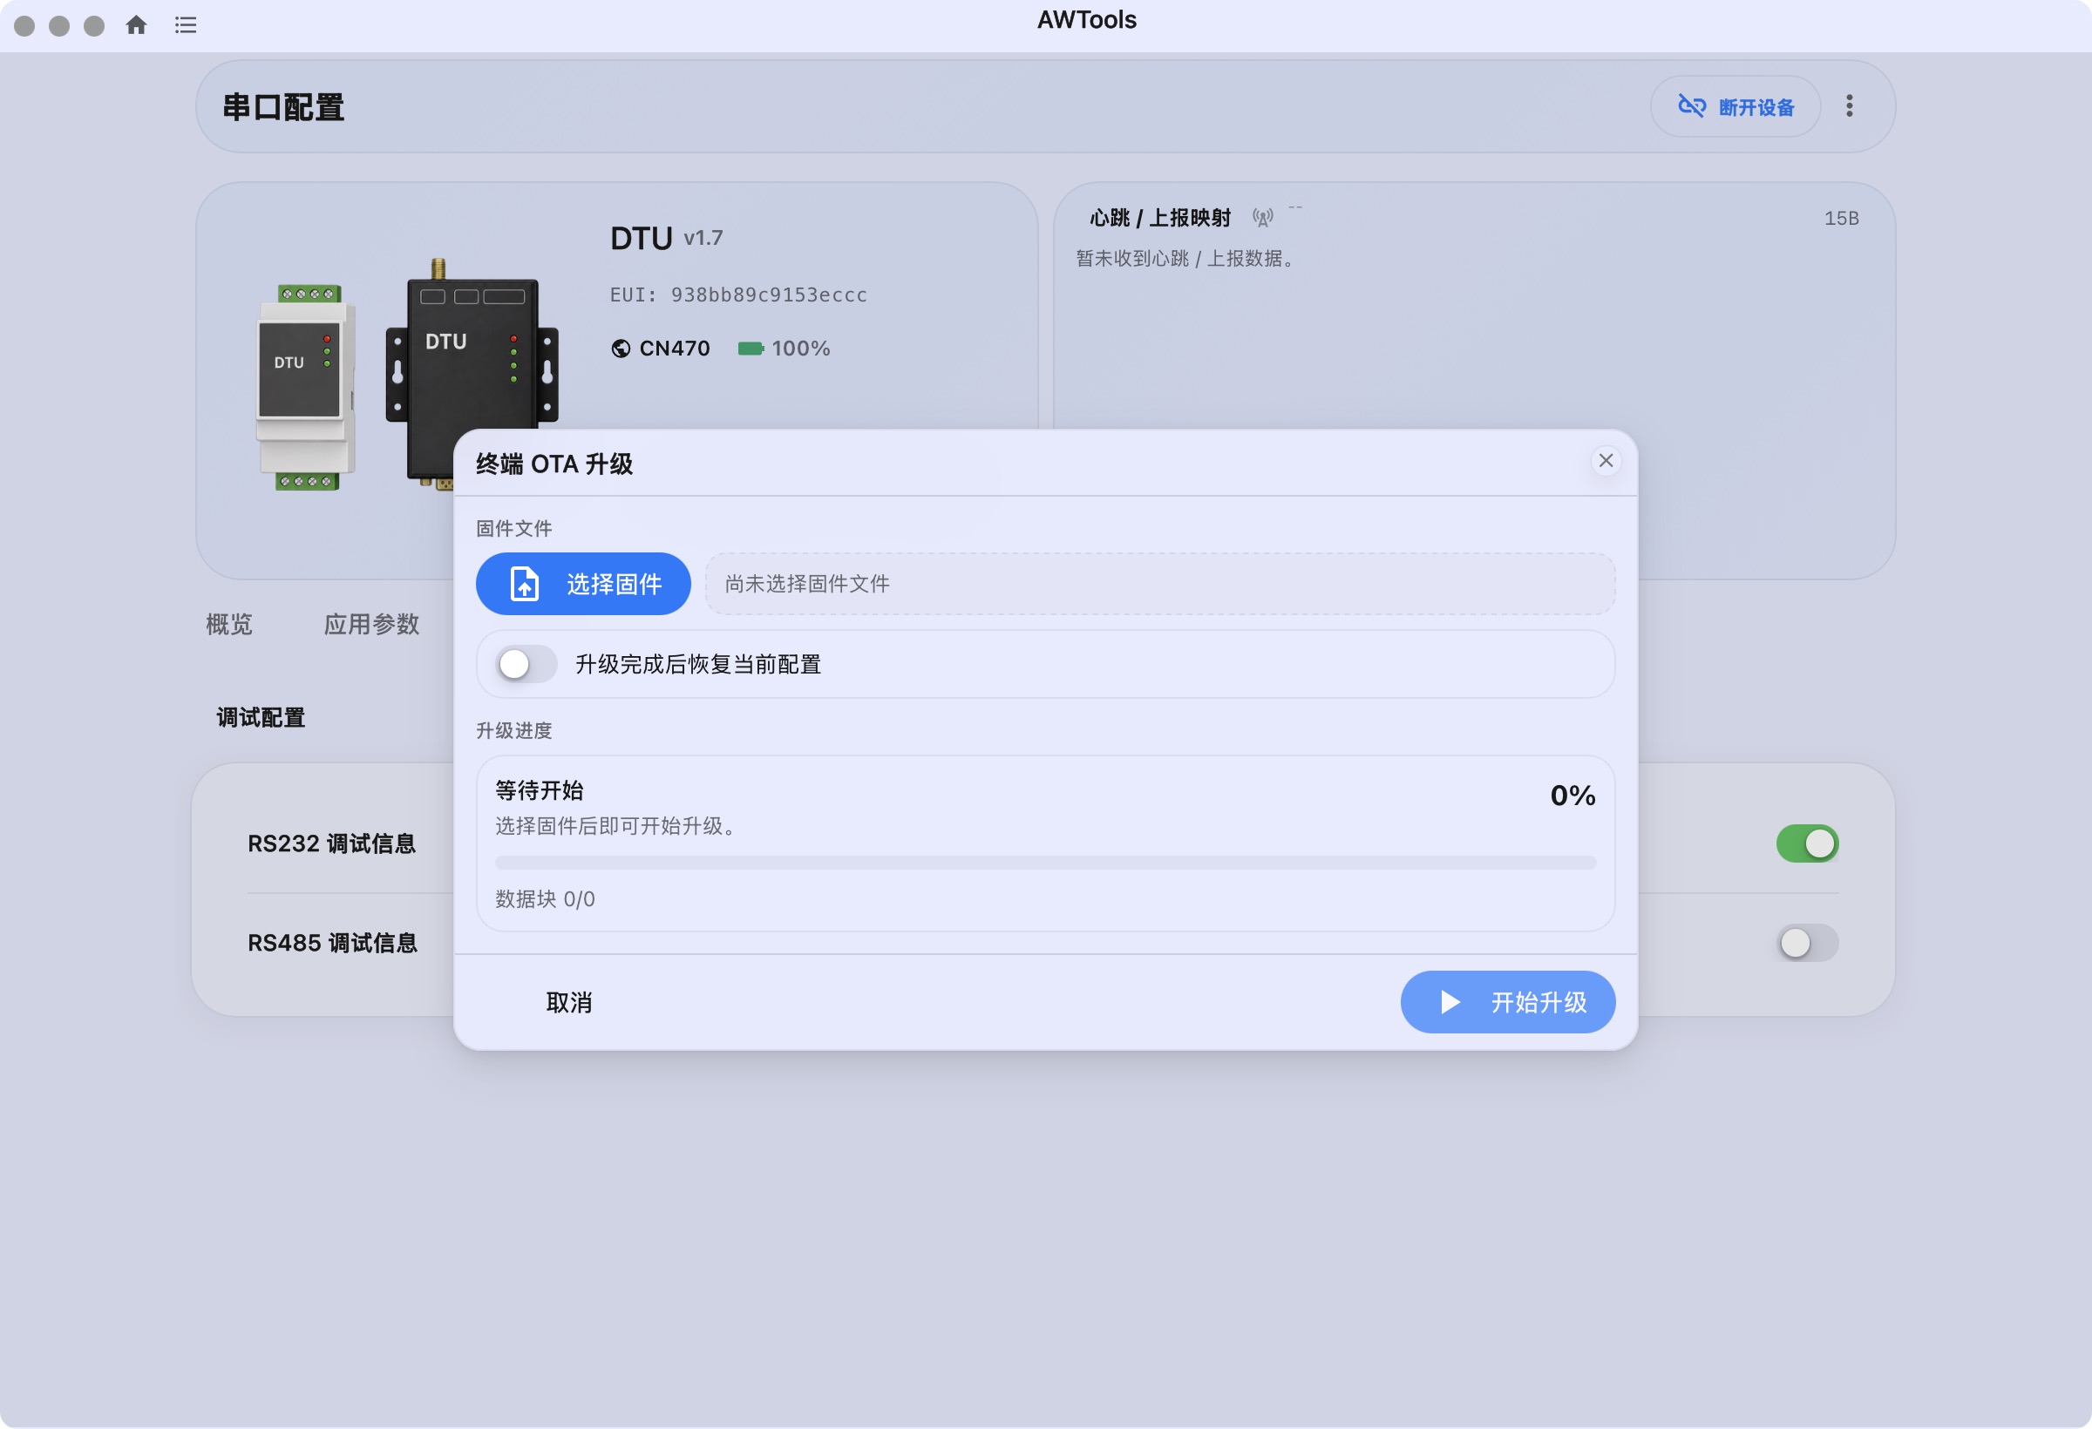Click the 调试配置 section heading
This screenshot has height=1429, width=2092.
tap(261, 717)
